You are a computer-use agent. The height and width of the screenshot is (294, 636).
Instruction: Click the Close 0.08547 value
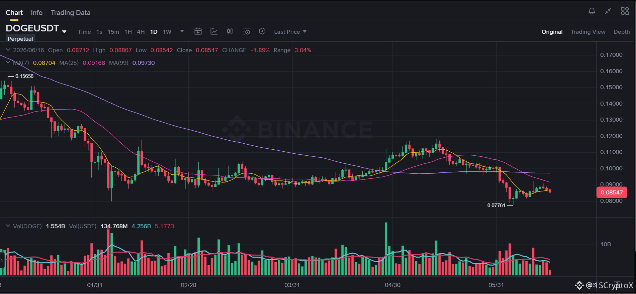(207, 50)
